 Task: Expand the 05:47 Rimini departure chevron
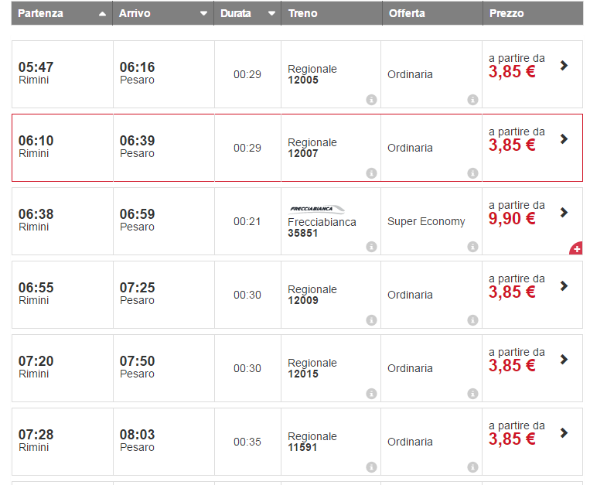click(564, 66)
